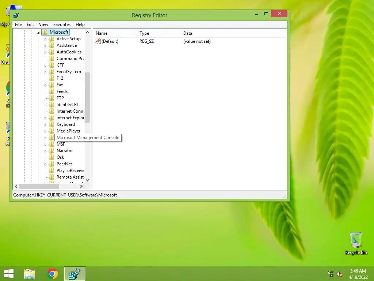The height and width of the screenshot is (281, 374).
Task: Expand the MediaPlayer key
Action: click(45, 131)
